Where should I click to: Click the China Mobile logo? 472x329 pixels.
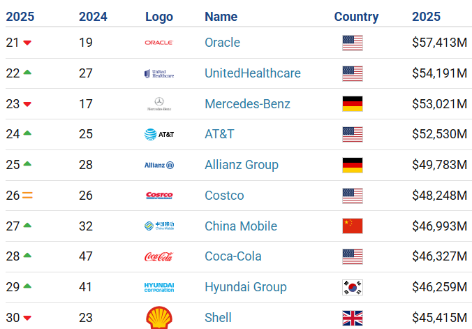(x=159, y=226)
